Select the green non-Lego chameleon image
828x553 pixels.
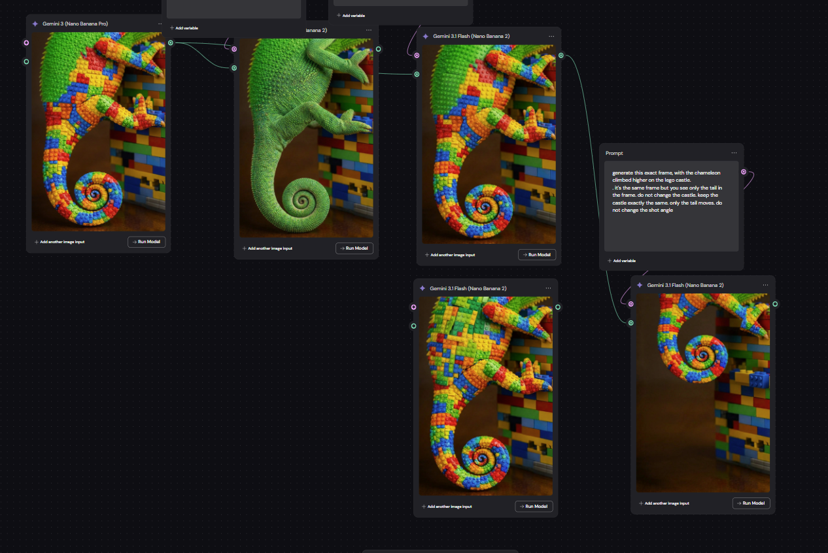[x=306, y=138]
